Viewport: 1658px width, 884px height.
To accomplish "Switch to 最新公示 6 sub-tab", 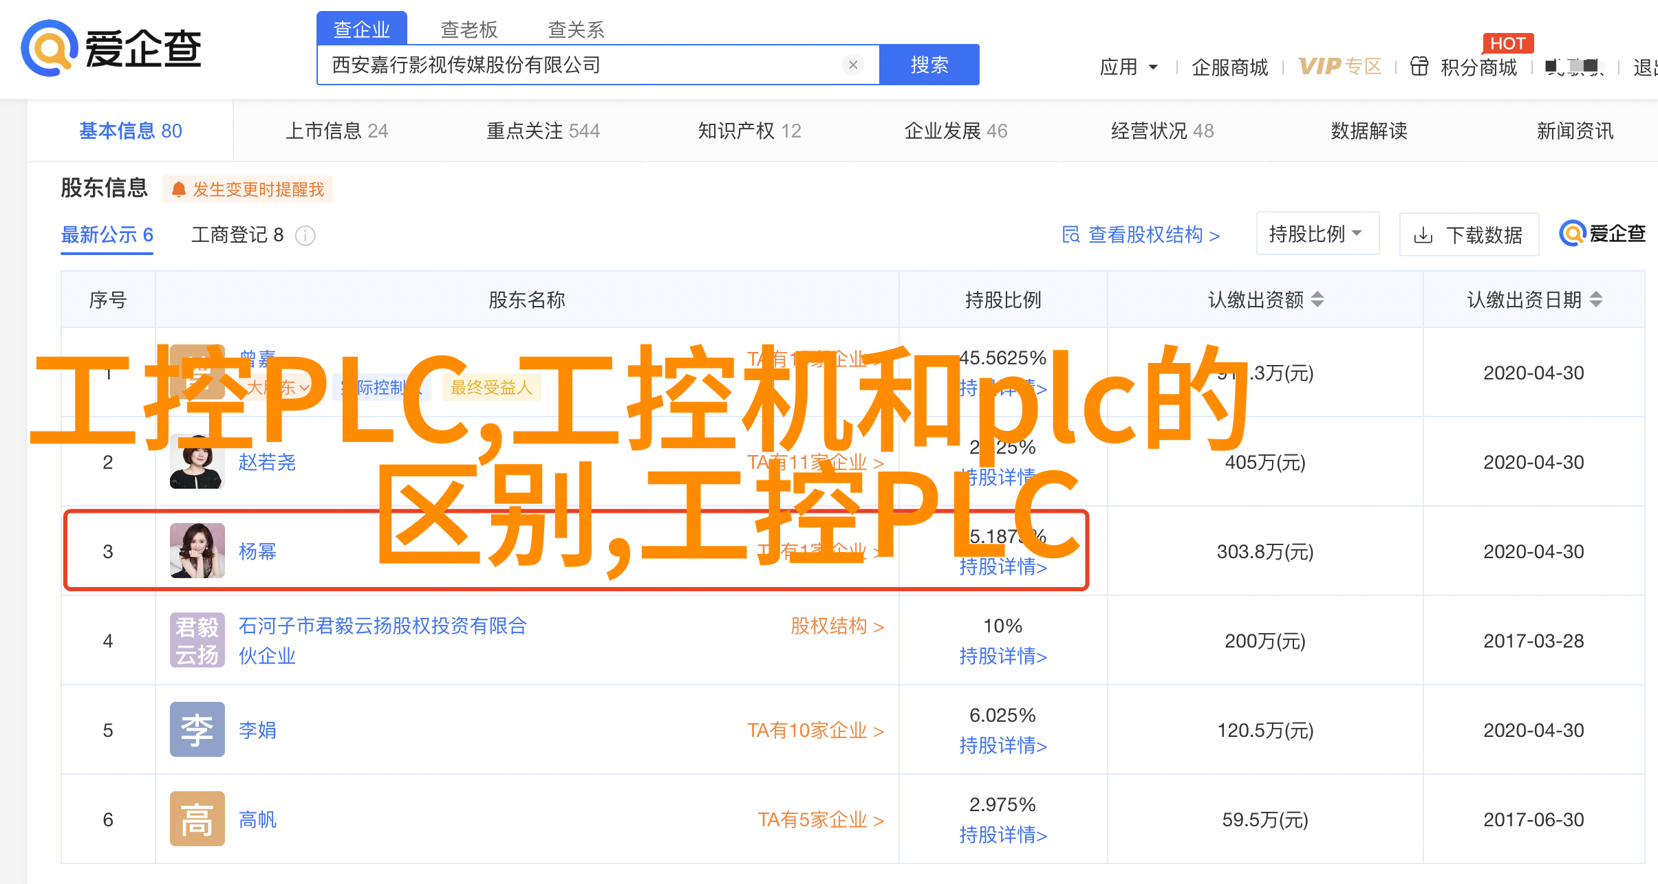I will pos(107,235).
